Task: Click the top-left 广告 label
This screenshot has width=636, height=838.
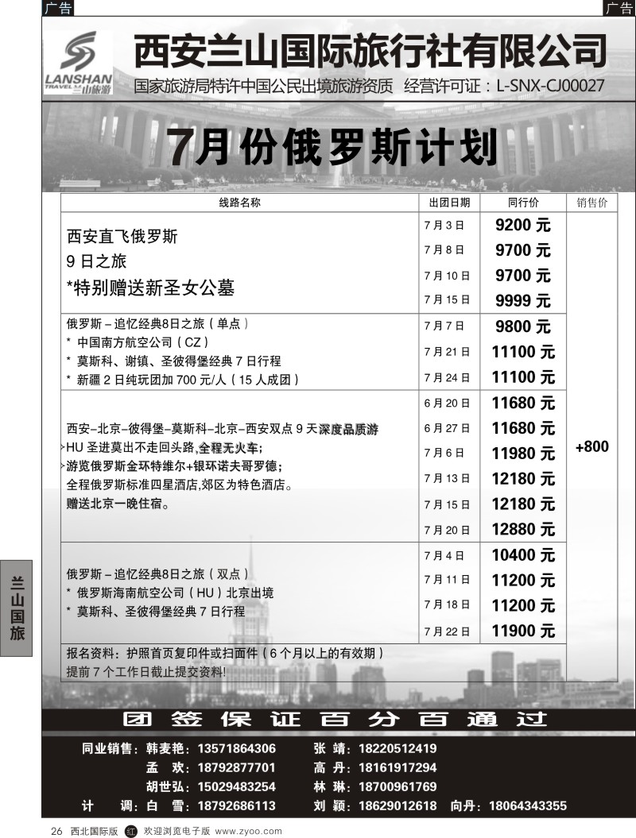Action: [57, 8]
